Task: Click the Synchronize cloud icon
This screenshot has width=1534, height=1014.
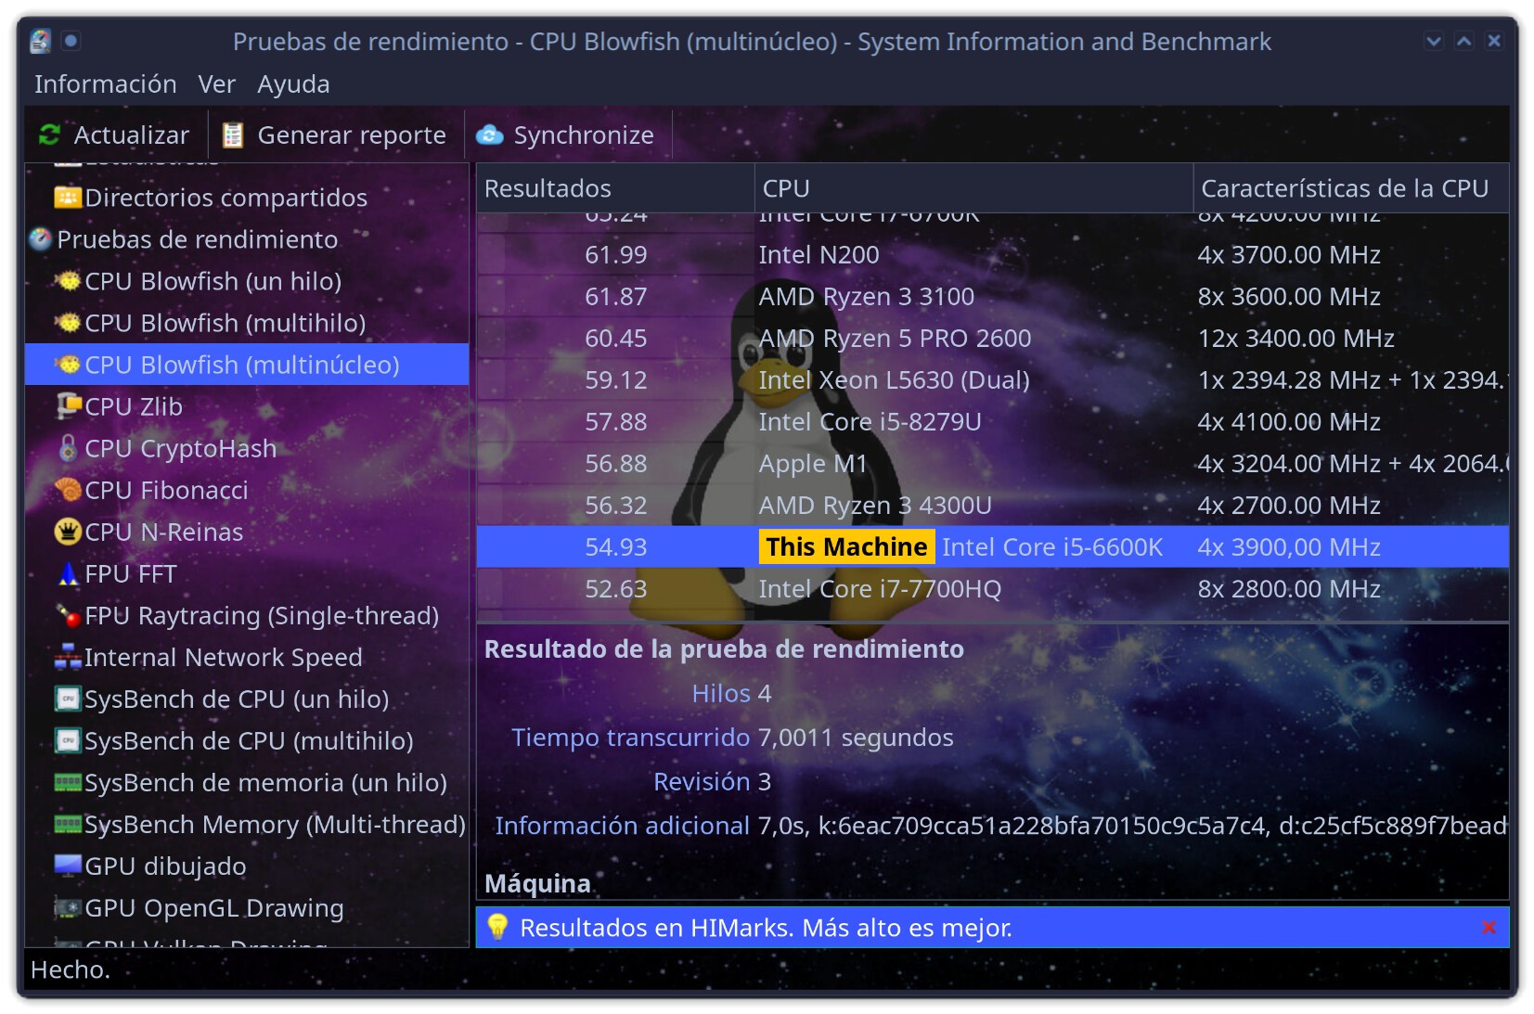Action: click(x=489, y=135)
